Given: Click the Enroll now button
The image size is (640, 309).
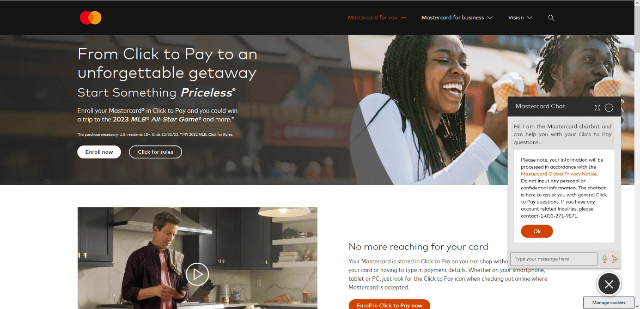Looking at the screenshot, I should [x=99, y=152].
